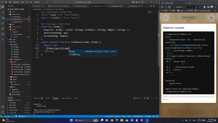Add a new terminal with the plus icon

tap(140, 98)
